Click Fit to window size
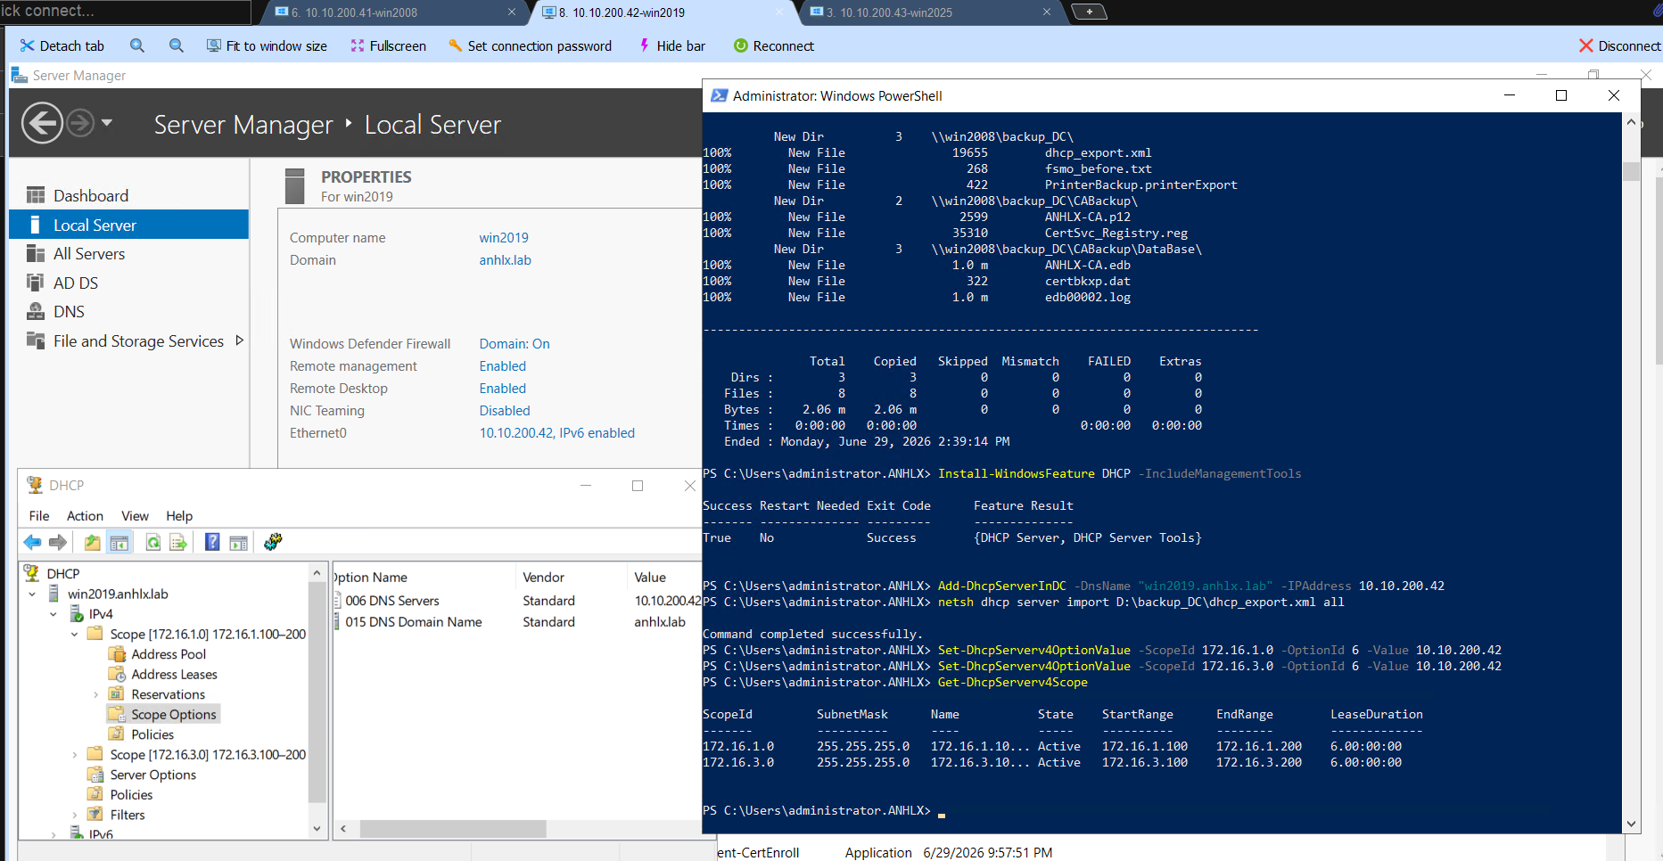The height and width of the screenshot is (861, 1663). 267,45
